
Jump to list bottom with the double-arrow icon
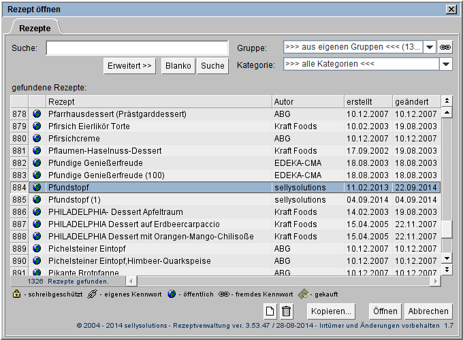(x=447, y=270)
